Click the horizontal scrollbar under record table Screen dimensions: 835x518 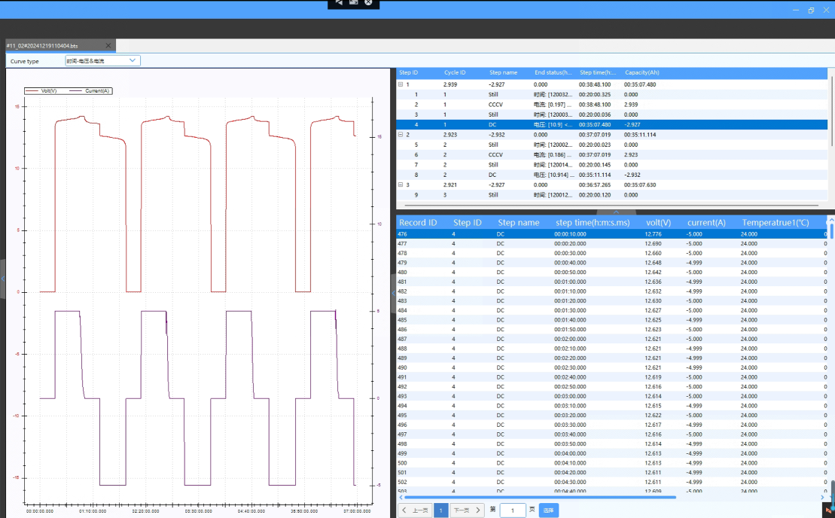538,497
